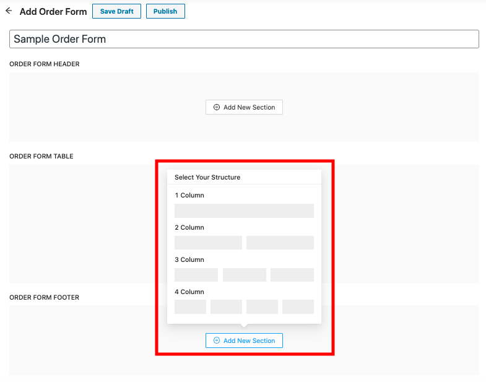Choose second block of 4 Column layout
The width and height of the screenshot is (486, 382).
(226, 306)
